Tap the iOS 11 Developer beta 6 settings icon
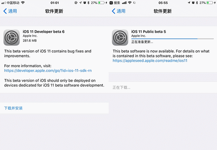 (11, 37)
